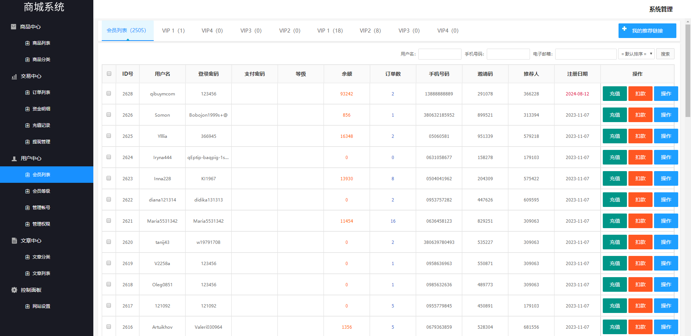Viewport: 691px width, 336px height.
Task: Click the 文章中心 document icon
Action: coord(14,241)
